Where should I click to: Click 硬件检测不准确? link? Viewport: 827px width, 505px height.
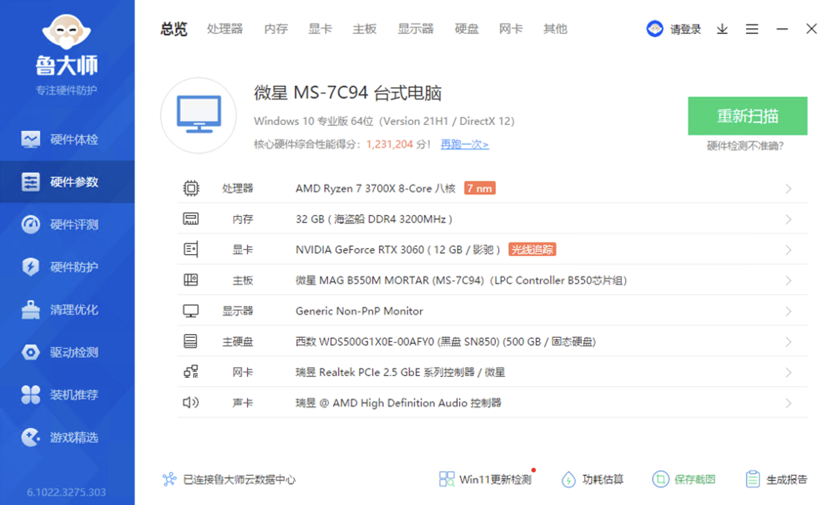745,146
